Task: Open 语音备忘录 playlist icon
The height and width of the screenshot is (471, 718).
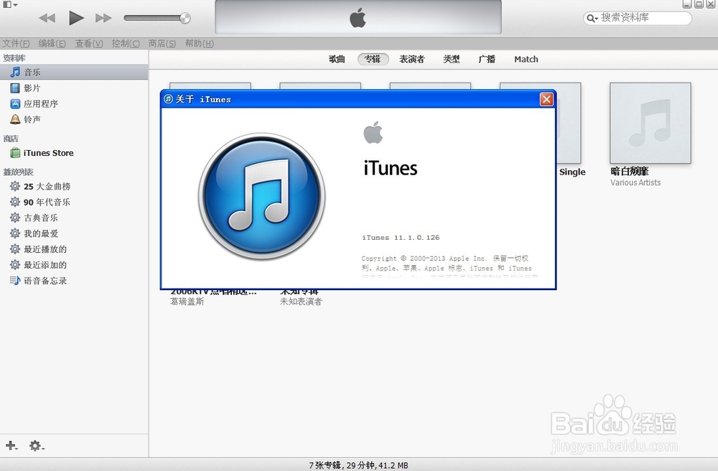Action: click(x=15, y=281)
